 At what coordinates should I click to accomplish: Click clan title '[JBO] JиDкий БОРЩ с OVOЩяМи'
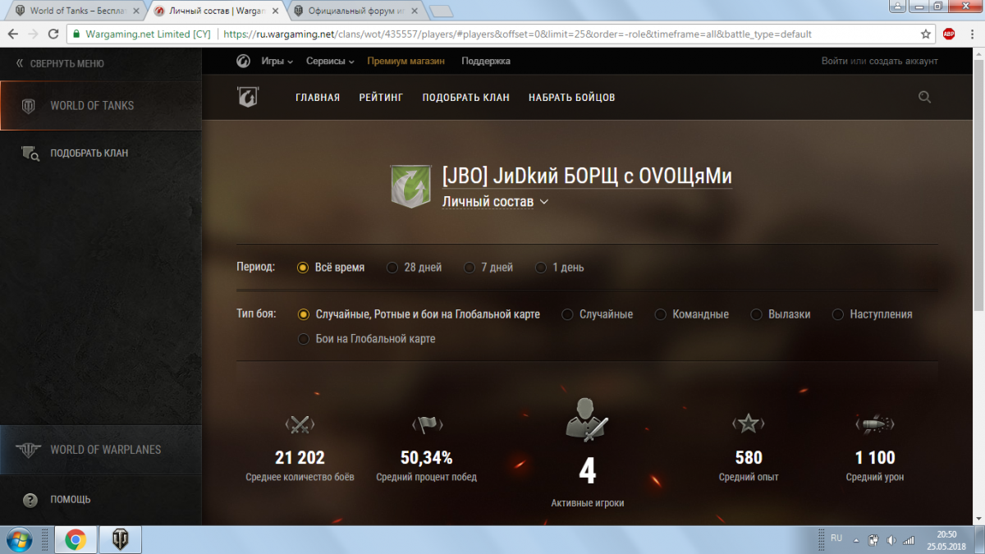tap(587, 176)
